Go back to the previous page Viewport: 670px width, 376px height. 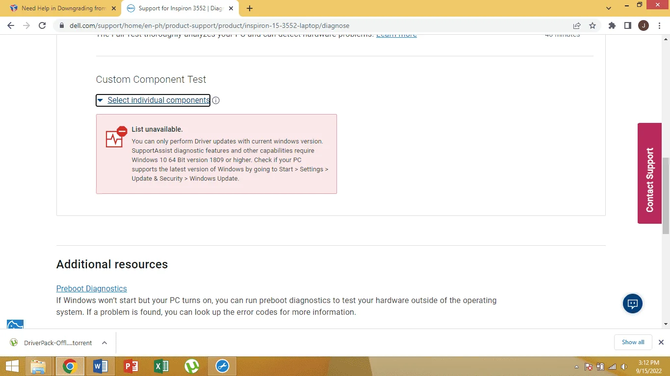click(11, 25)
